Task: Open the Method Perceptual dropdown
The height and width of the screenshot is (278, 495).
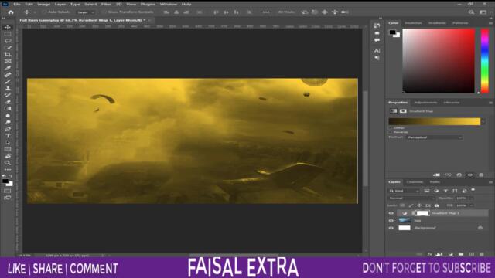Action: click(435, 137)
